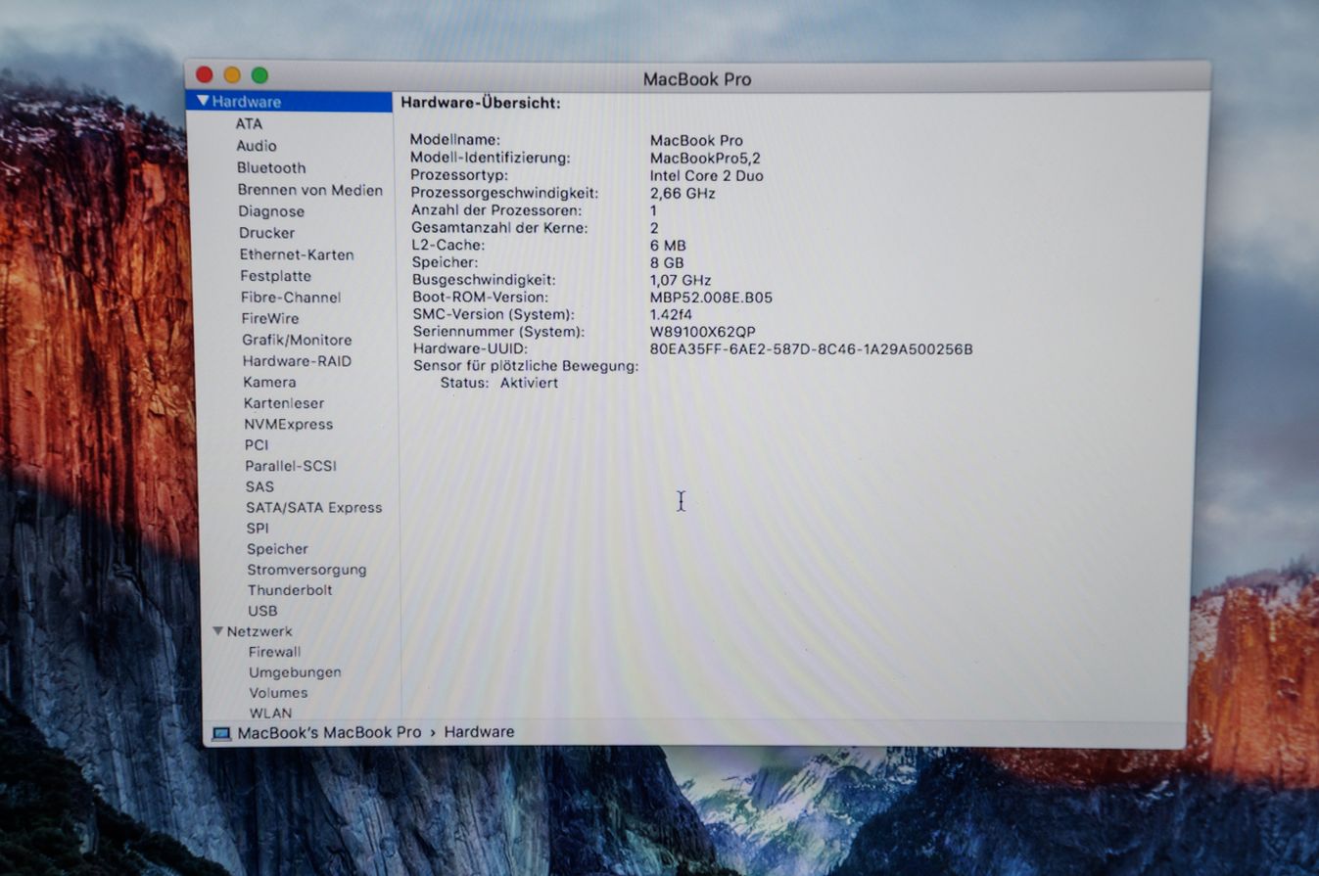Image resolution: width=1319 pixels, height=876 pixels.
Task: Click MacBook's MacBook Pro in path bar
Action: point(329,732)
